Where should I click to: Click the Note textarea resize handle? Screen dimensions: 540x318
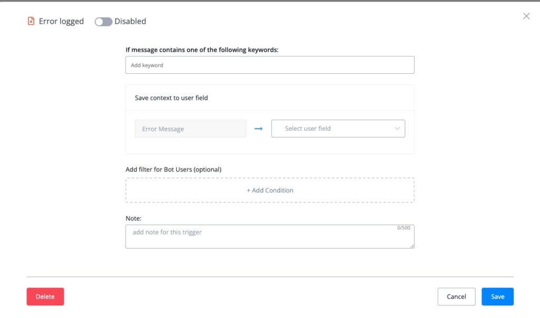(412, 246)
